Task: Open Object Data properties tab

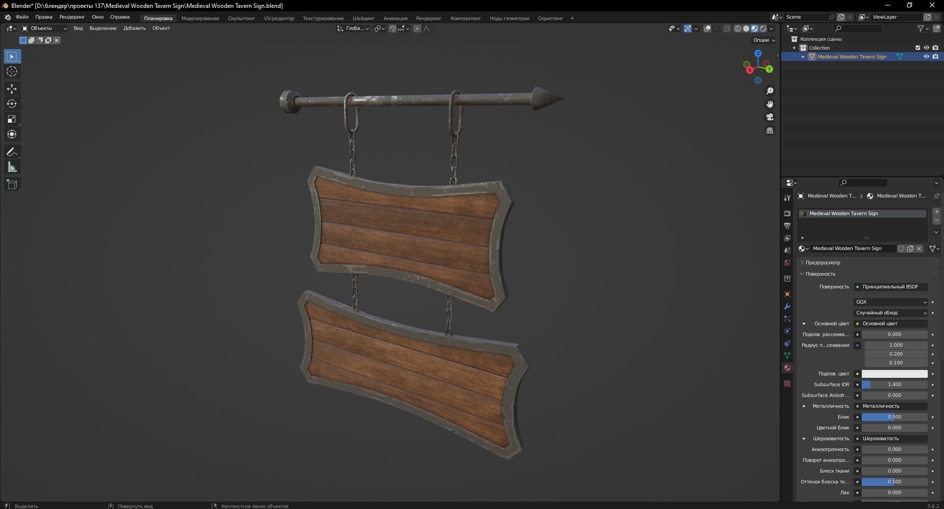Action: pos(787,355)
